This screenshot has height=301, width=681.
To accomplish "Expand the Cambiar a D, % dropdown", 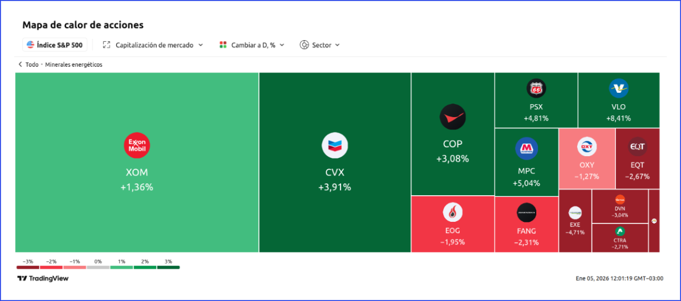I will click(x=252, y=45).
